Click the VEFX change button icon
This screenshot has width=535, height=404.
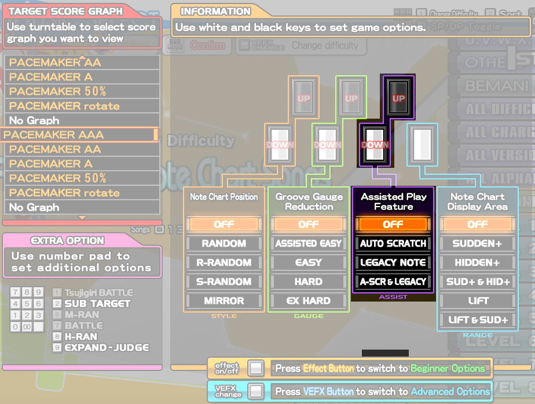(256, 391)
